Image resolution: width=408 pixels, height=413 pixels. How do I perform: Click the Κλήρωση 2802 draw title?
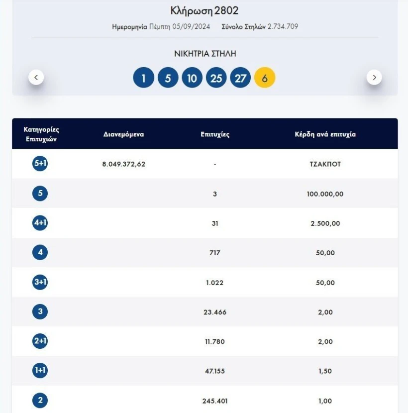tap(204, 11)
